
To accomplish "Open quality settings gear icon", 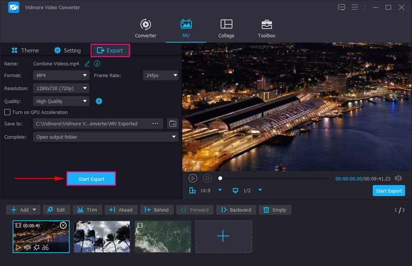I will coord(99,101).
